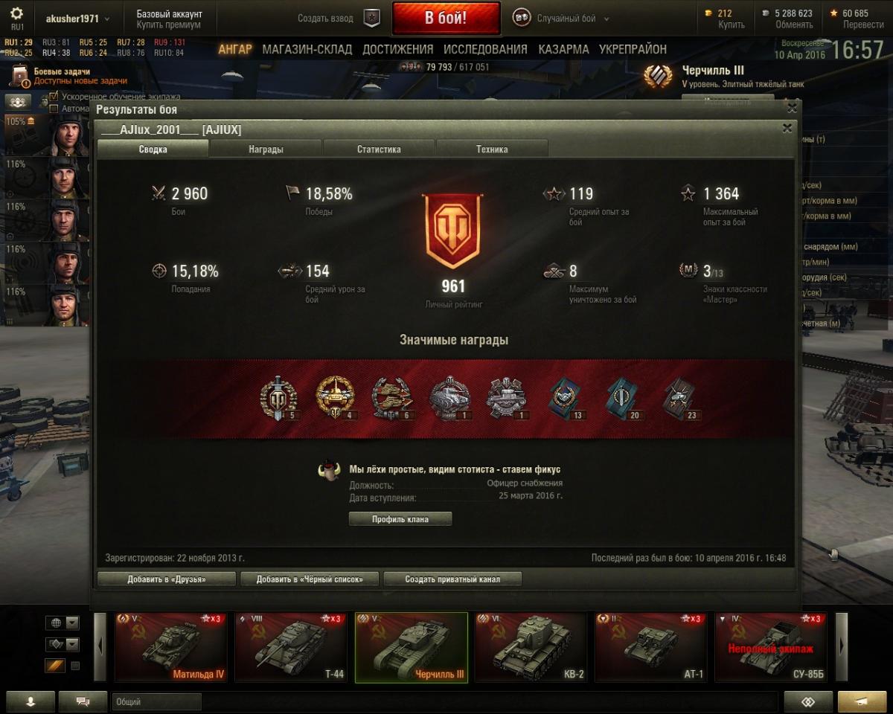Screen dimensions: 893x714
Task: Select the КВ-2 tank in carousel
Action: pos(531,647)
